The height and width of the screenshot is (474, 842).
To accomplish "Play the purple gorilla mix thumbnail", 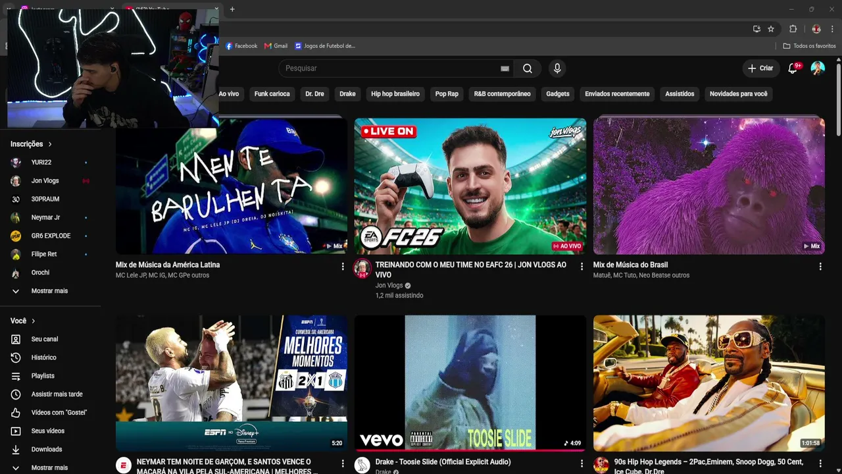I will coord(709,186).
